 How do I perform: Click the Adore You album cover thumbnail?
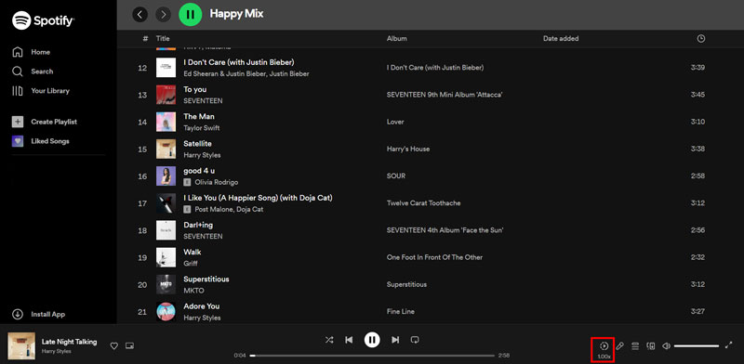(166, 311)
